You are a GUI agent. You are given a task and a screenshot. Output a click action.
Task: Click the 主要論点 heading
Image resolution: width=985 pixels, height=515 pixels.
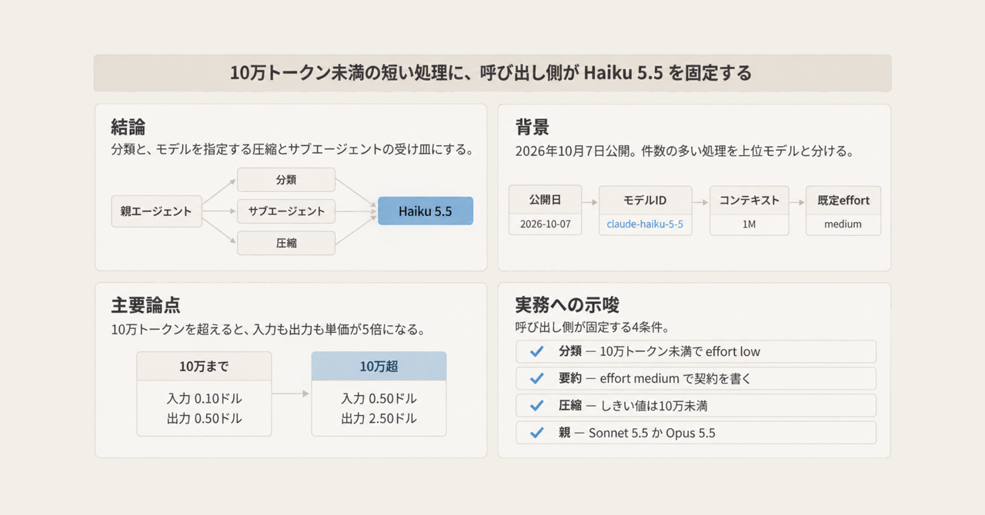coord(145,305)
